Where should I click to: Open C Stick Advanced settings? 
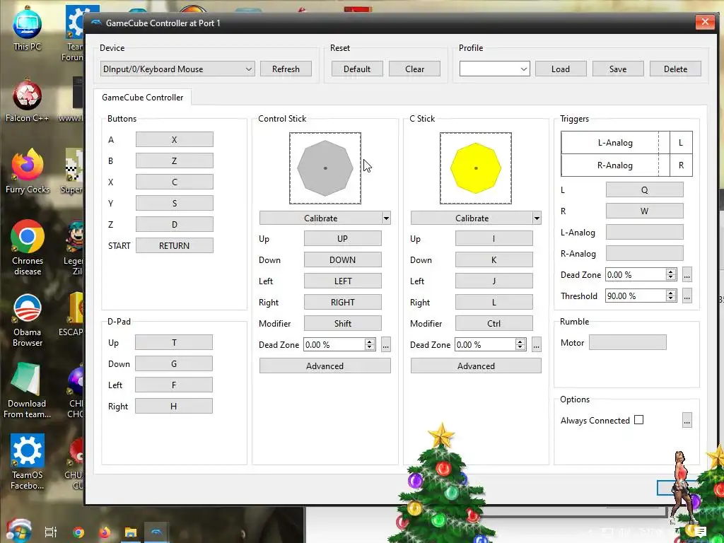click(x=476, y=366)
